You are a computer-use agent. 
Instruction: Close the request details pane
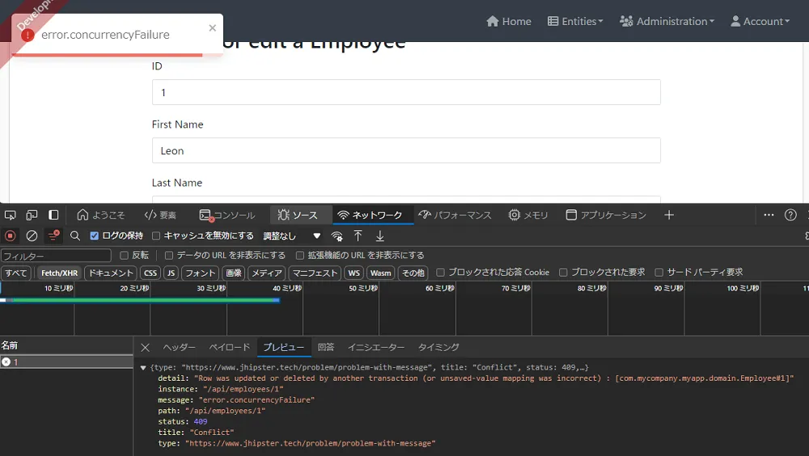point(145,348)
